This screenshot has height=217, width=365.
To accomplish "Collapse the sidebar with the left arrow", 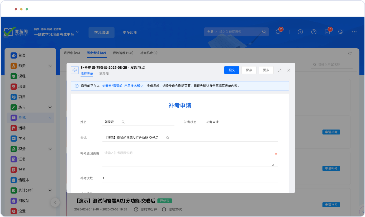I will pyautogui.click(x=55, y=202).
